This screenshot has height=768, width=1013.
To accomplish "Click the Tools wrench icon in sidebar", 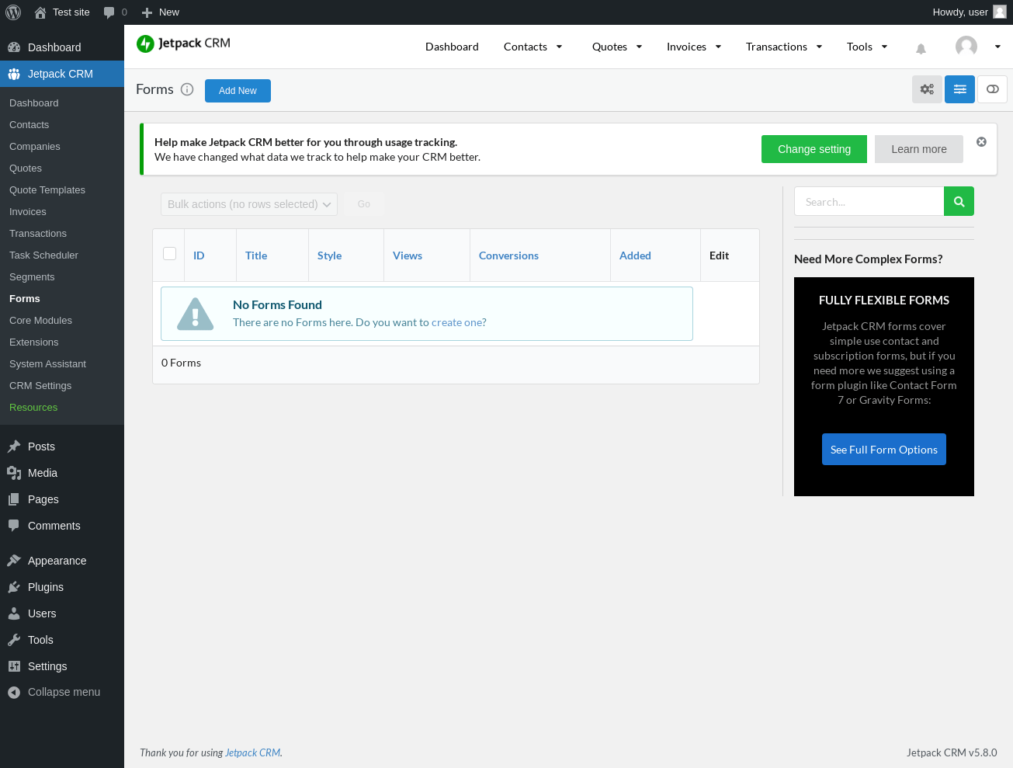I will click(x=14, y=640).
